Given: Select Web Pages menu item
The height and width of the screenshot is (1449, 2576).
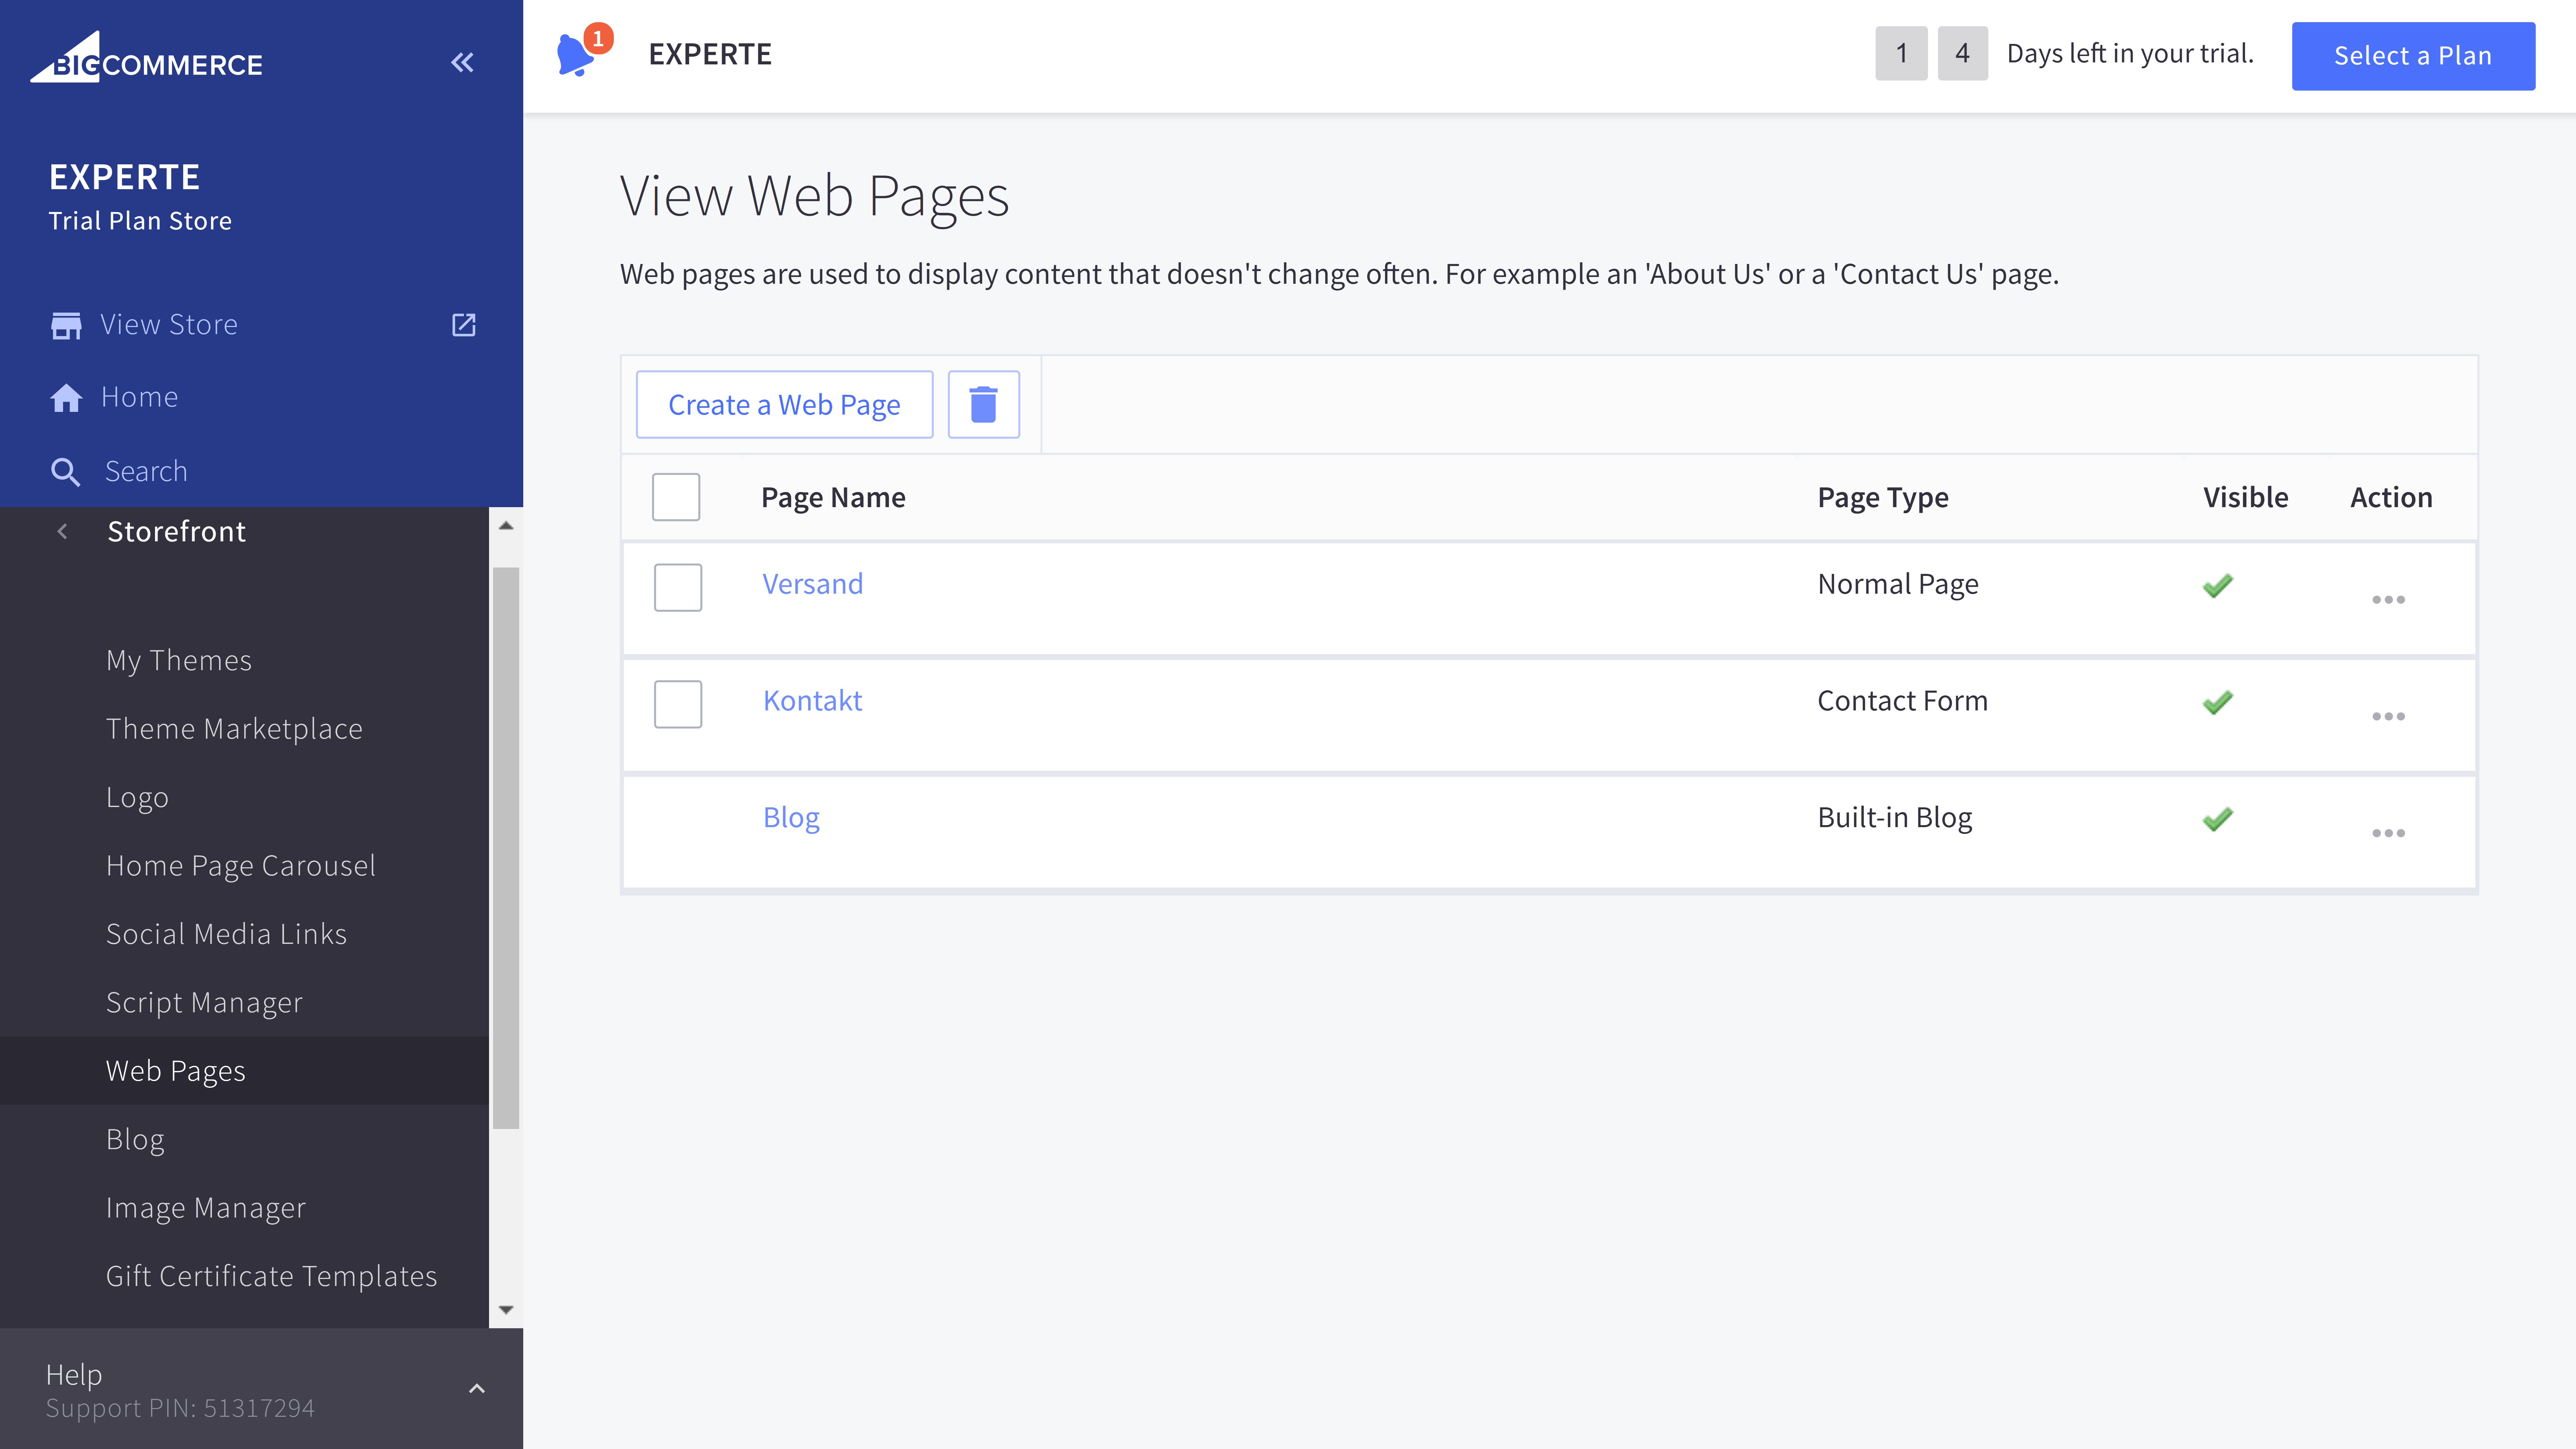Looking at the screenshot, I should (x=244, y=1071).
